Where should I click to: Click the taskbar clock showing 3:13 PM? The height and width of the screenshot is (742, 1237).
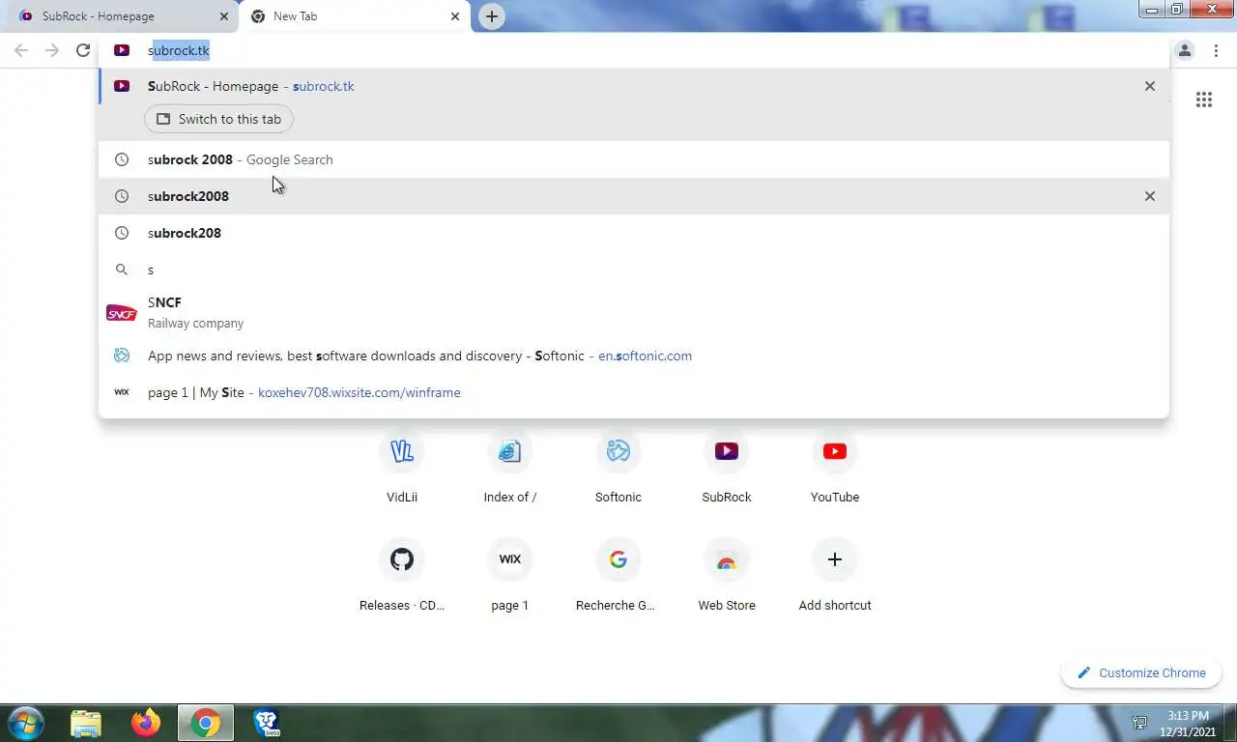(x=1188, y=723)
